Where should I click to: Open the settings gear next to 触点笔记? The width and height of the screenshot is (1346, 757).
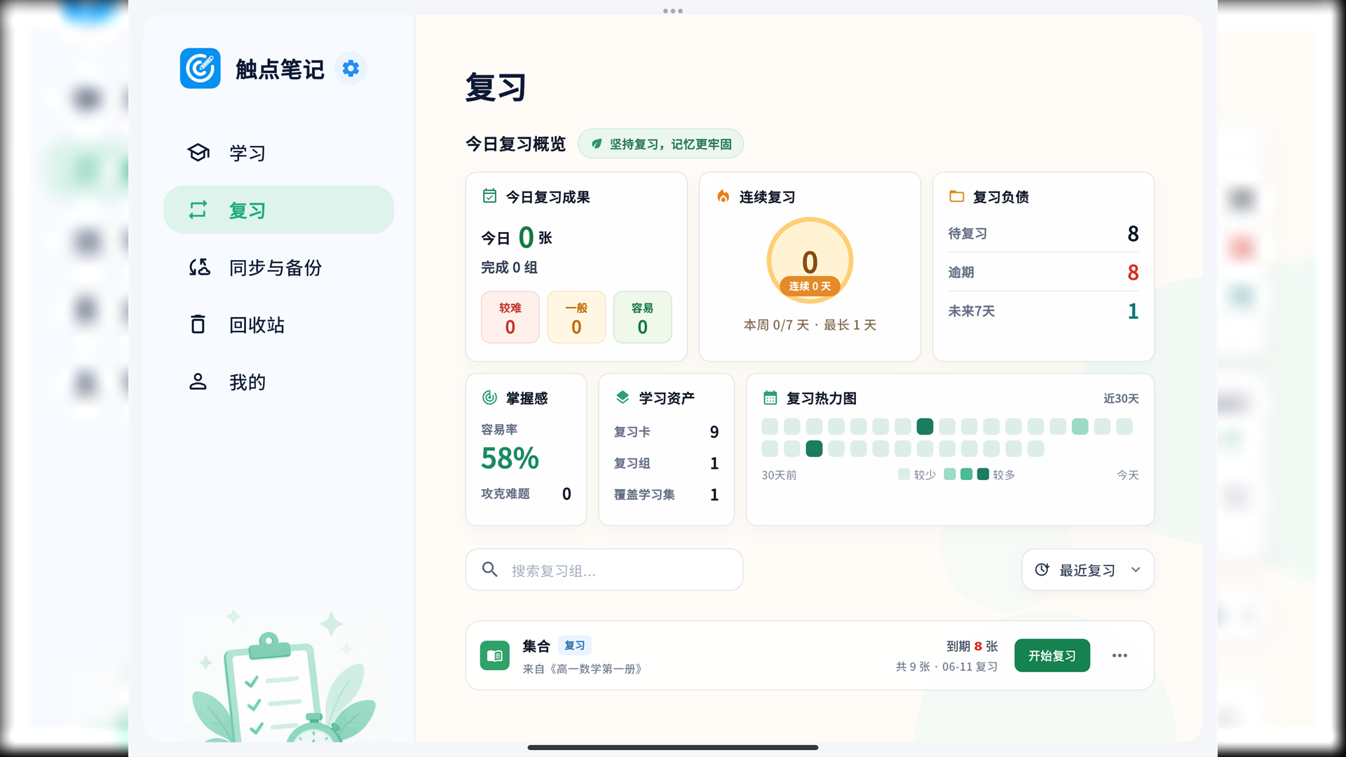pyautogui.click(x=351, y=69)
